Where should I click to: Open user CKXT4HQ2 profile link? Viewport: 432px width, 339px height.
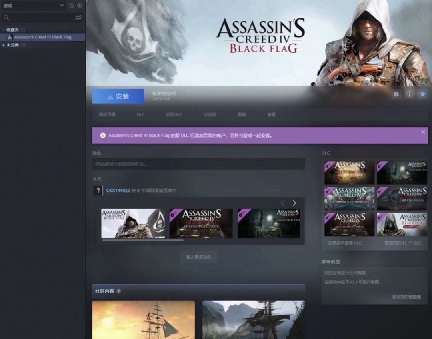point(118,191)
